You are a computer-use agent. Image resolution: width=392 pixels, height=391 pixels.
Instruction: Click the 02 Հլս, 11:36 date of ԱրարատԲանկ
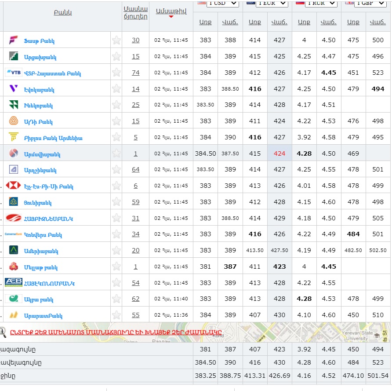tap(171, 315)
